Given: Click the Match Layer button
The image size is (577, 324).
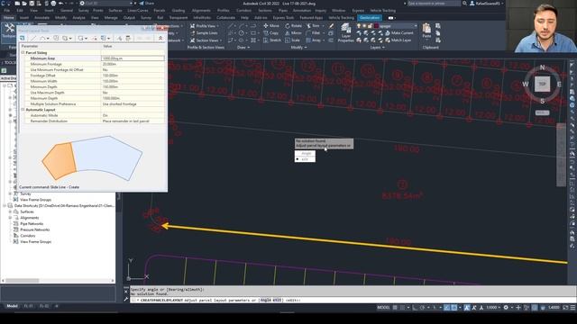Looking at the screenshot, I should pos(398,40).
